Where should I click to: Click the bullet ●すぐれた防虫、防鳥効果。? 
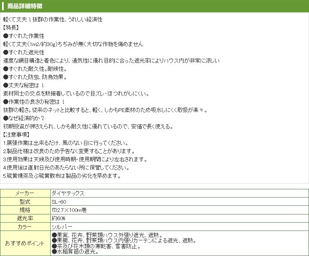[x=35, y=77]
